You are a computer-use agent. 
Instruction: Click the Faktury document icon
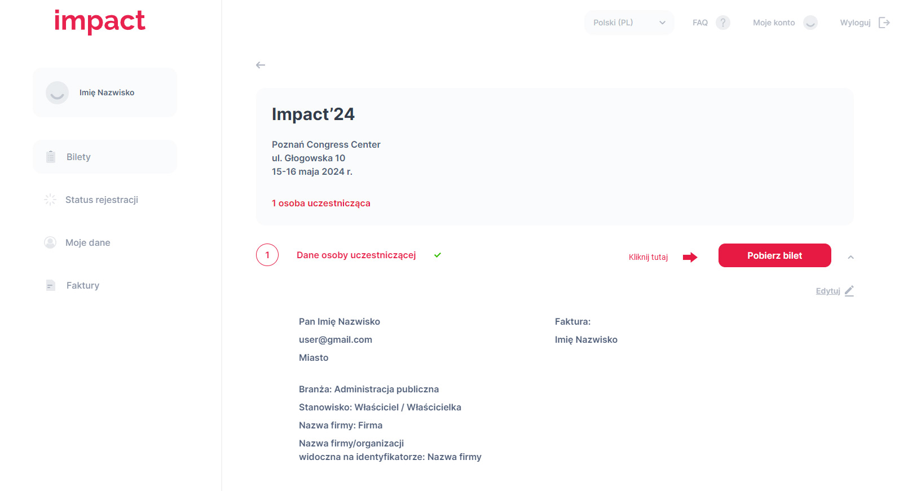tap(51, 285)
